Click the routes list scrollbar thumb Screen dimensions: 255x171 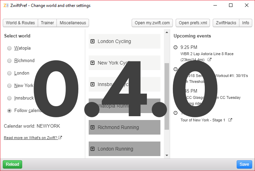point(167,96)
